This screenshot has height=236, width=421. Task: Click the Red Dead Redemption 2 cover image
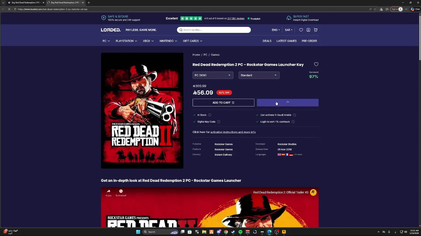point(142,111)
